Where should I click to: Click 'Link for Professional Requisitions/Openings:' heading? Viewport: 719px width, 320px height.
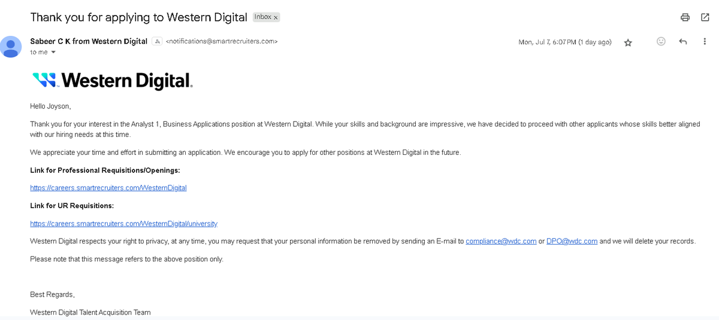[x=105, y=170]
